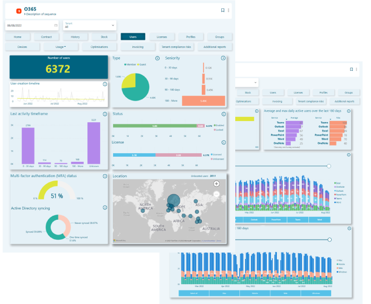Filter services chart by Word button
The image size is (371, 304).
pyautogui.click(x=320, y=220)
